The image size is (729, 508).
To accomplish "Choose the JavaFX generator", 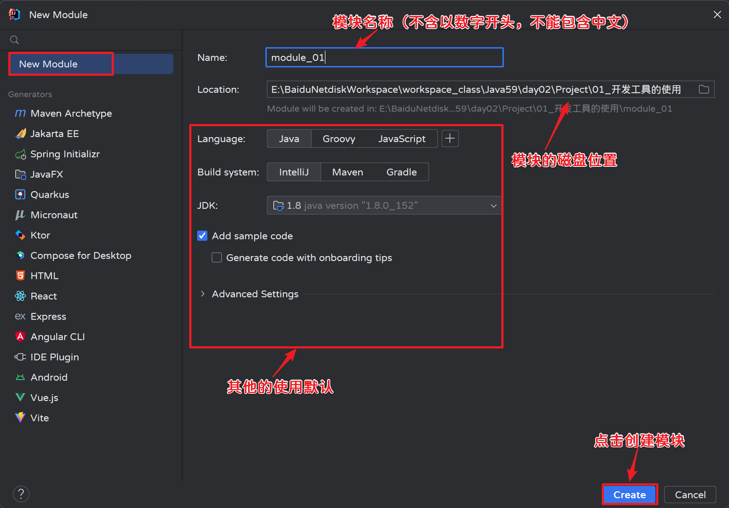I will [x=46, y=174].
